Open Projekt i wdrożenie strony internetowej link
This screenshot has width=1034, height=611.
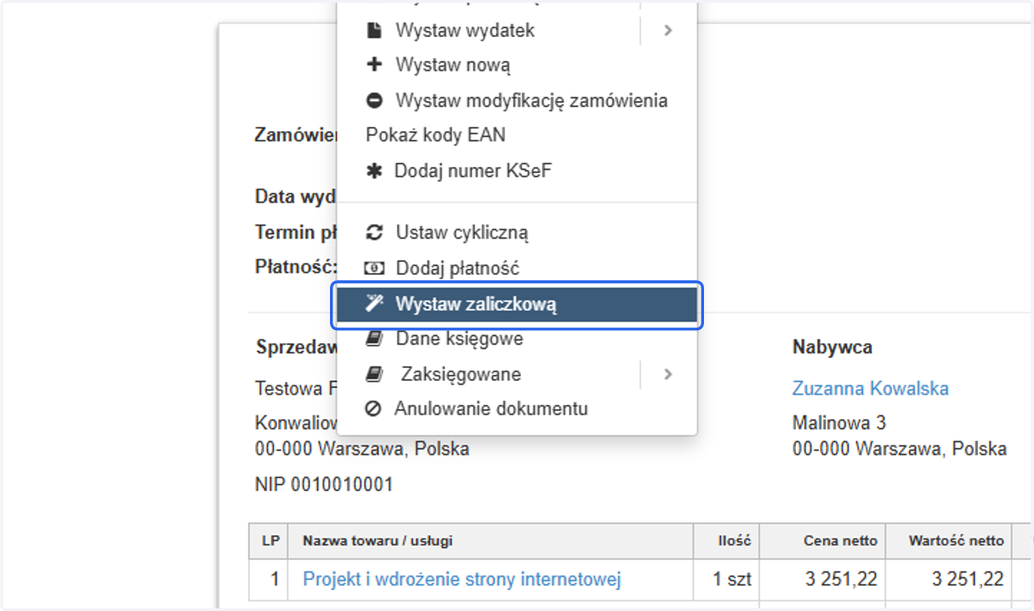[x=462, y=579]
